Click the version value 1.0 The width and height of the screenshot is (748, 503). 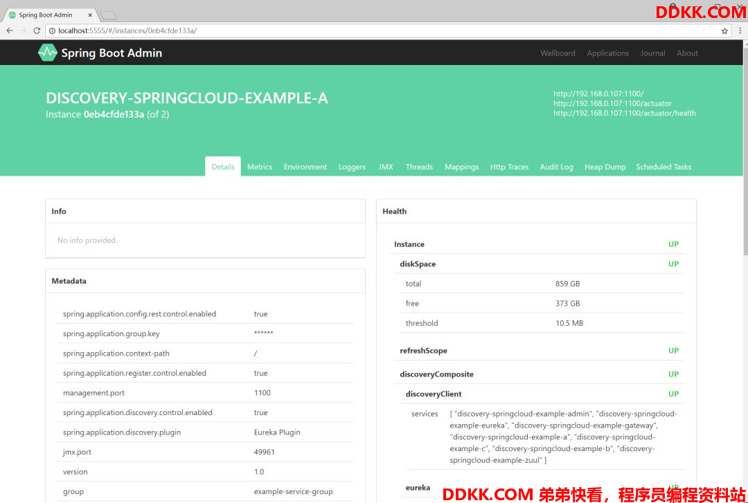click(x=259, y=472)
